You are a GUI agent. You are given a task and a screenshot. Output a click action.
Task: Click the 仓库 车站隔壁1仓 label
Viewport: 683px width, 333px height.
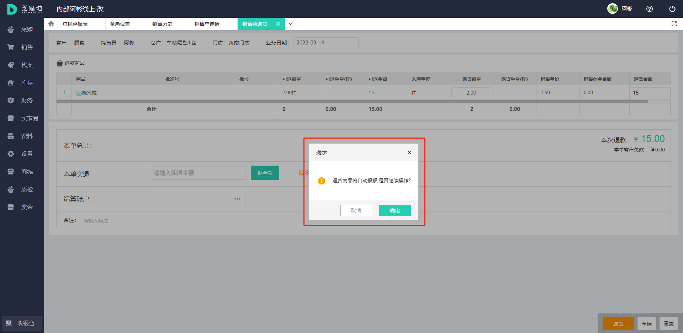coord(173,43)
